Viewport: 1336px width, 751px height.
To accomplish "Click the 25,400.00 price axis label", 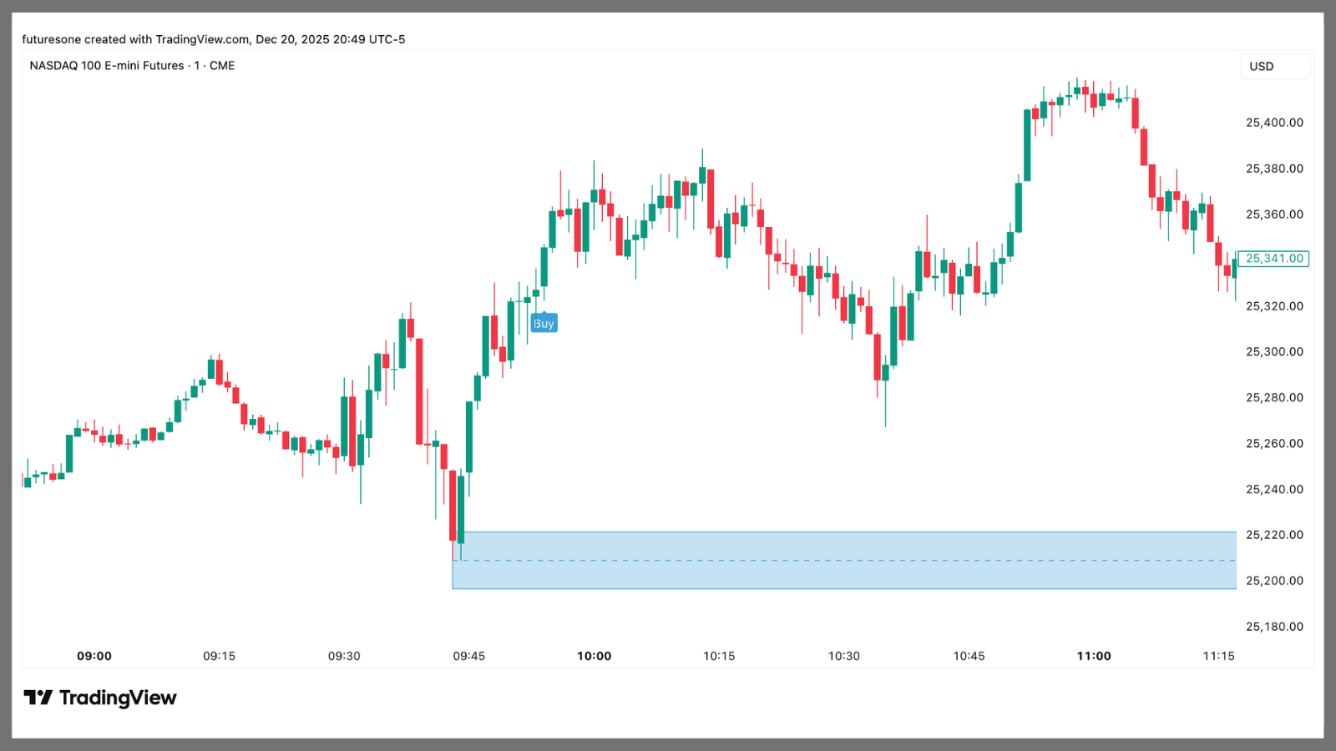I will click(1274, 123).
